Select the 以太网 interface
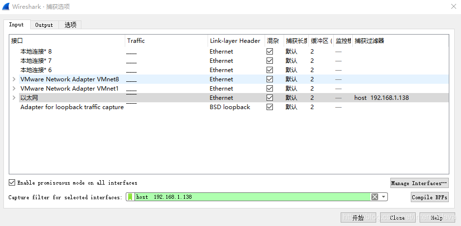Screen dimensions: 461x226 (29, 97)
